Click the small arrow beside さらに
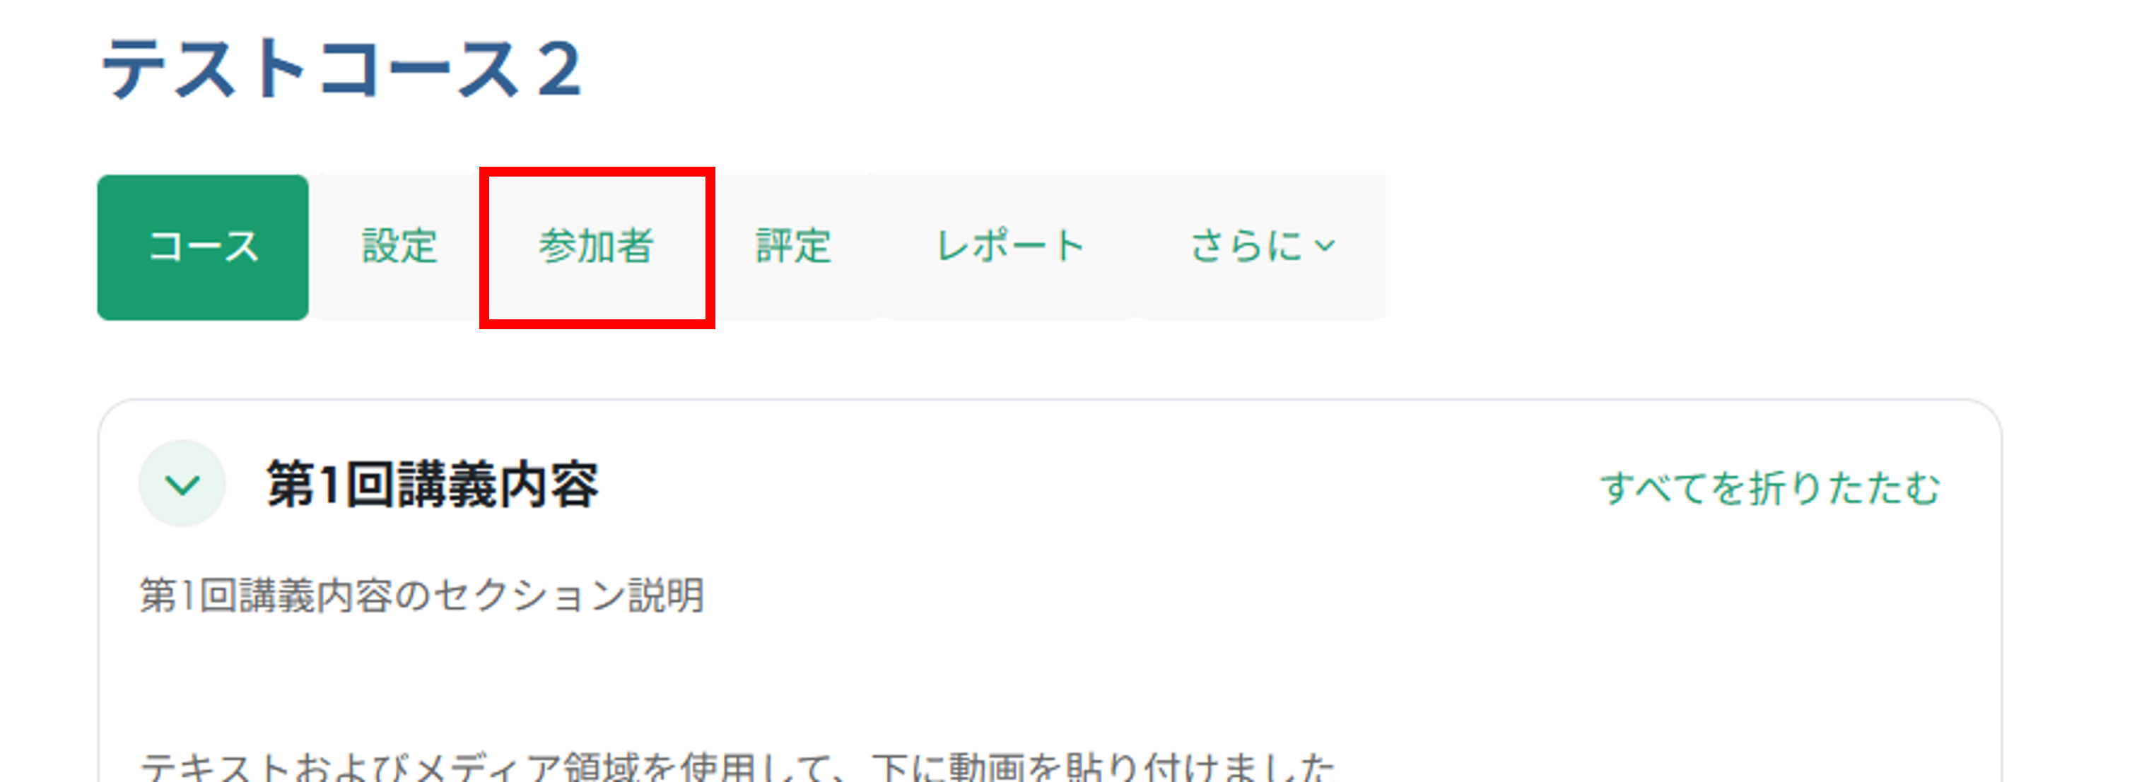Viewport: 2149px width, 782px height. [x=1325, y=247]
